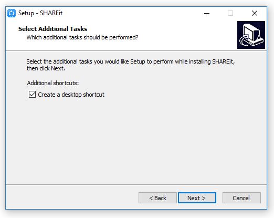
Task: Click the empty gray area below checkbox
Action: [136, 140]
